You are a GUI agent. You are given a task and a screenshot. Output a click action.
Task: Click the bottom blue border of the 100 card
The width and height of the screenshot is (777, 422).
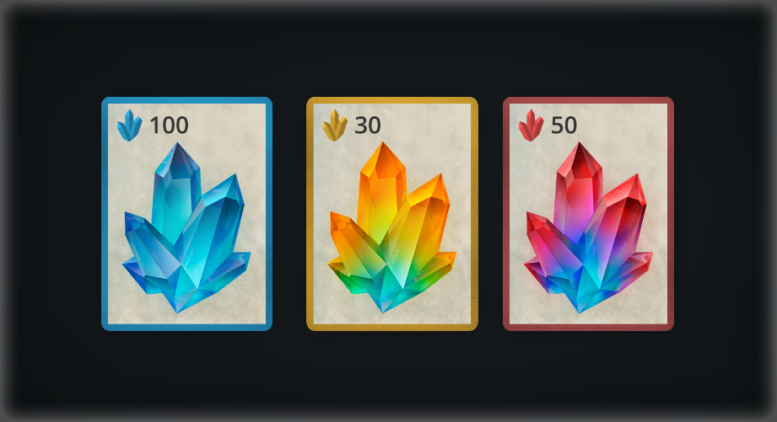[186, 328]
